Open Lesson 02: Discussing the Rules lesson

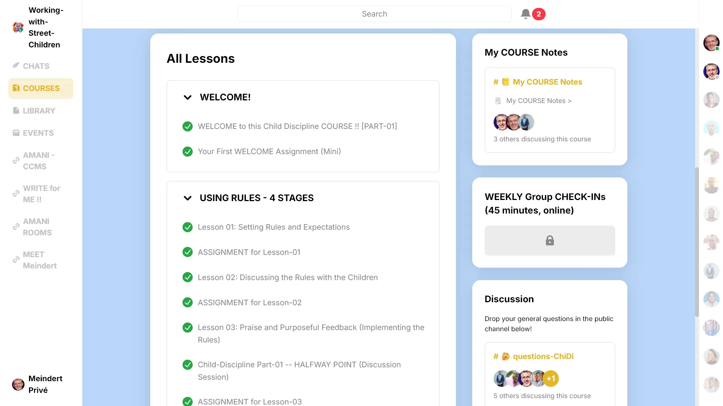[x=287, y=277]
